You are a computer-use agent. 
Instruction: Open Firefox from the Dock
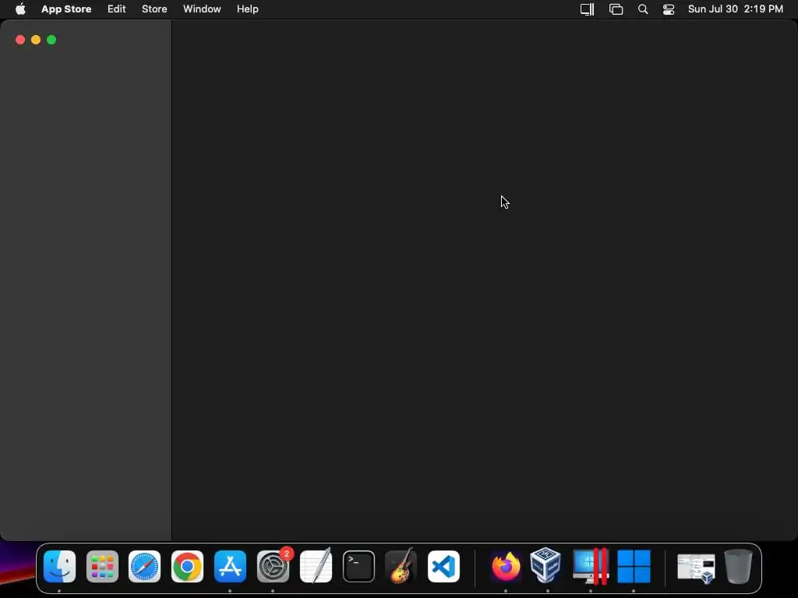pos(506,567)
